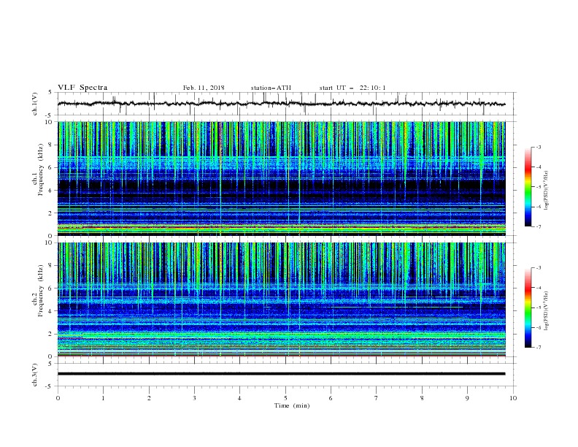Click the time axis tick labeled "0"
The height and width of the screenshot is (447, 578).
58,398
